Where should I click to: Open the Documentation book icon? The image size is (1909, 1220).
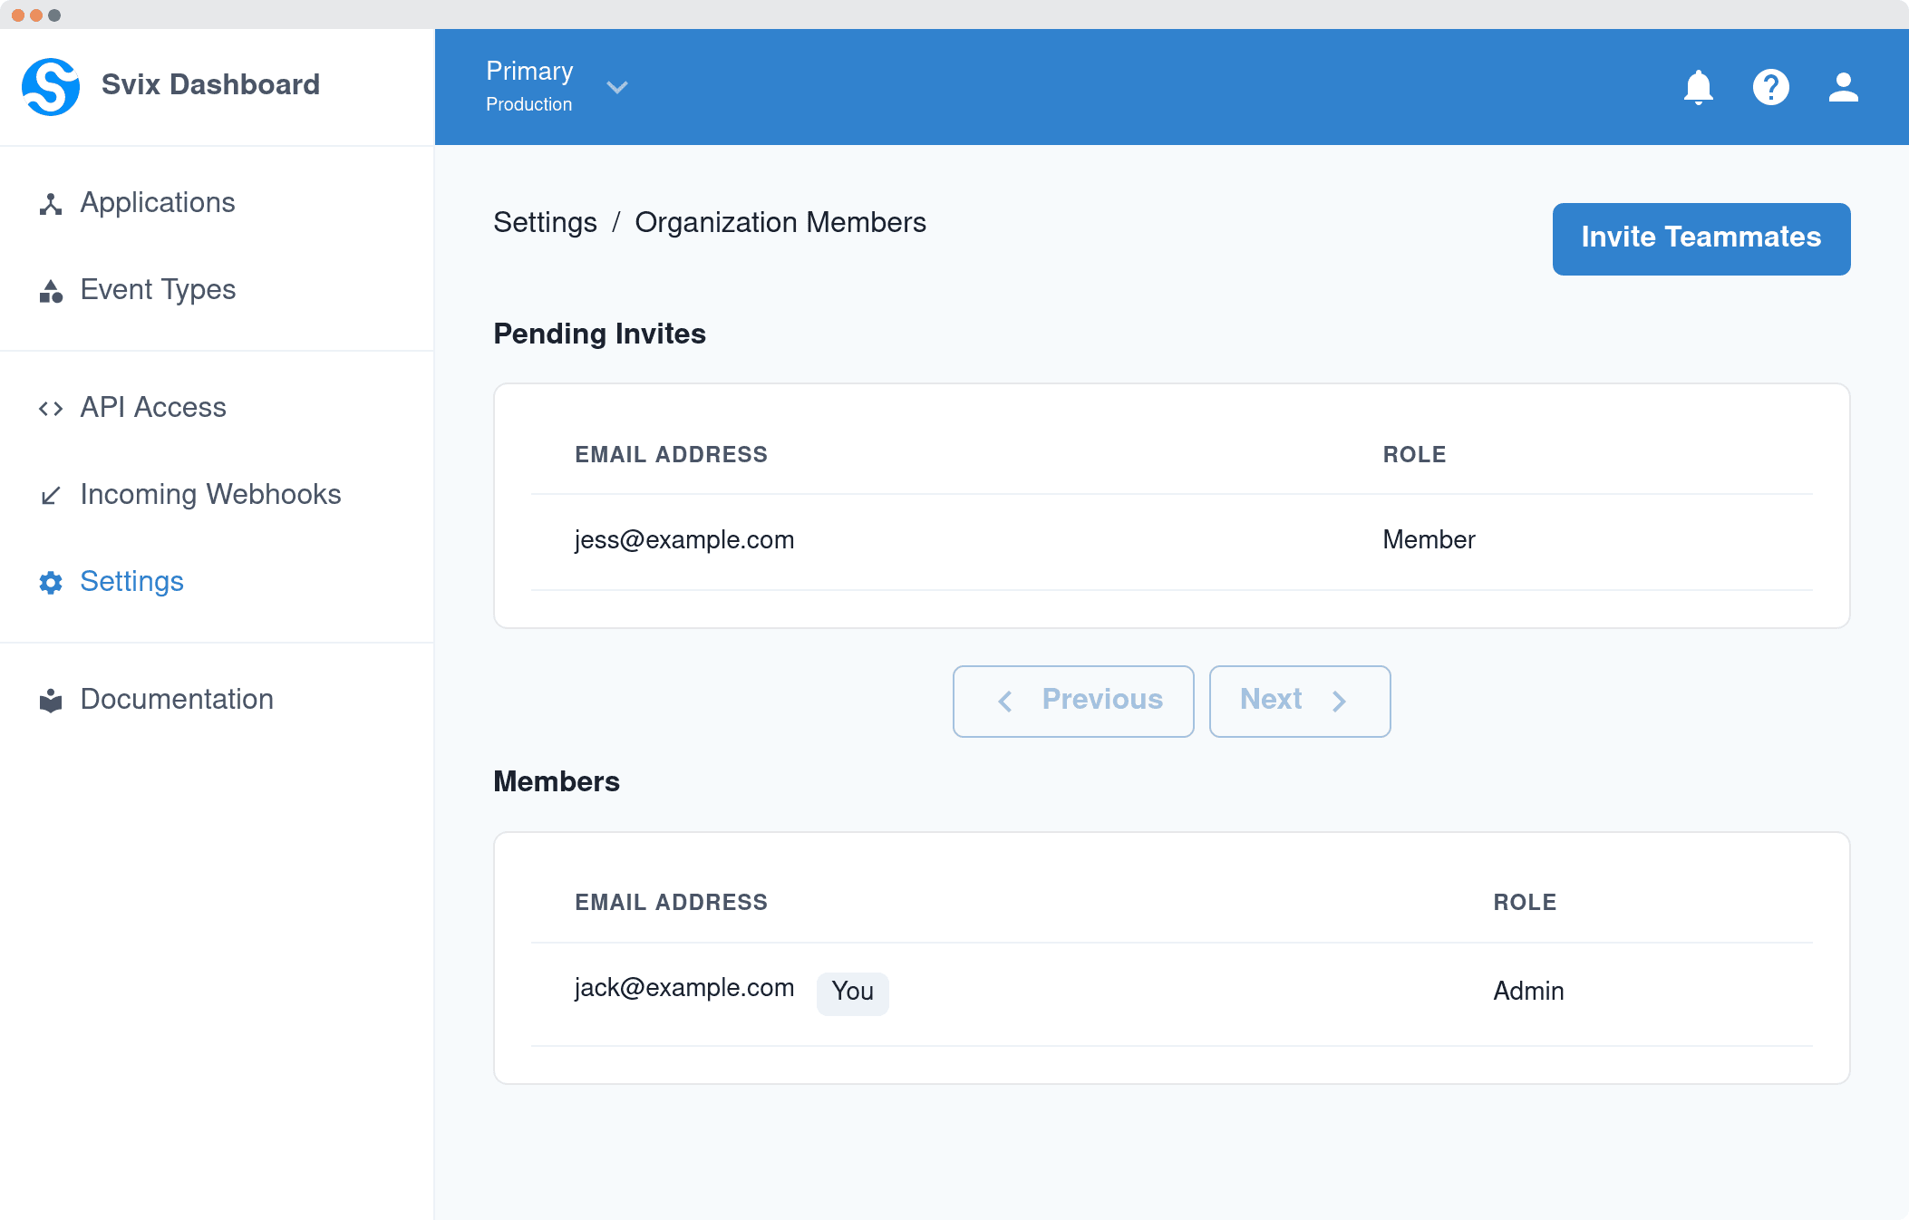click(50, 699)
